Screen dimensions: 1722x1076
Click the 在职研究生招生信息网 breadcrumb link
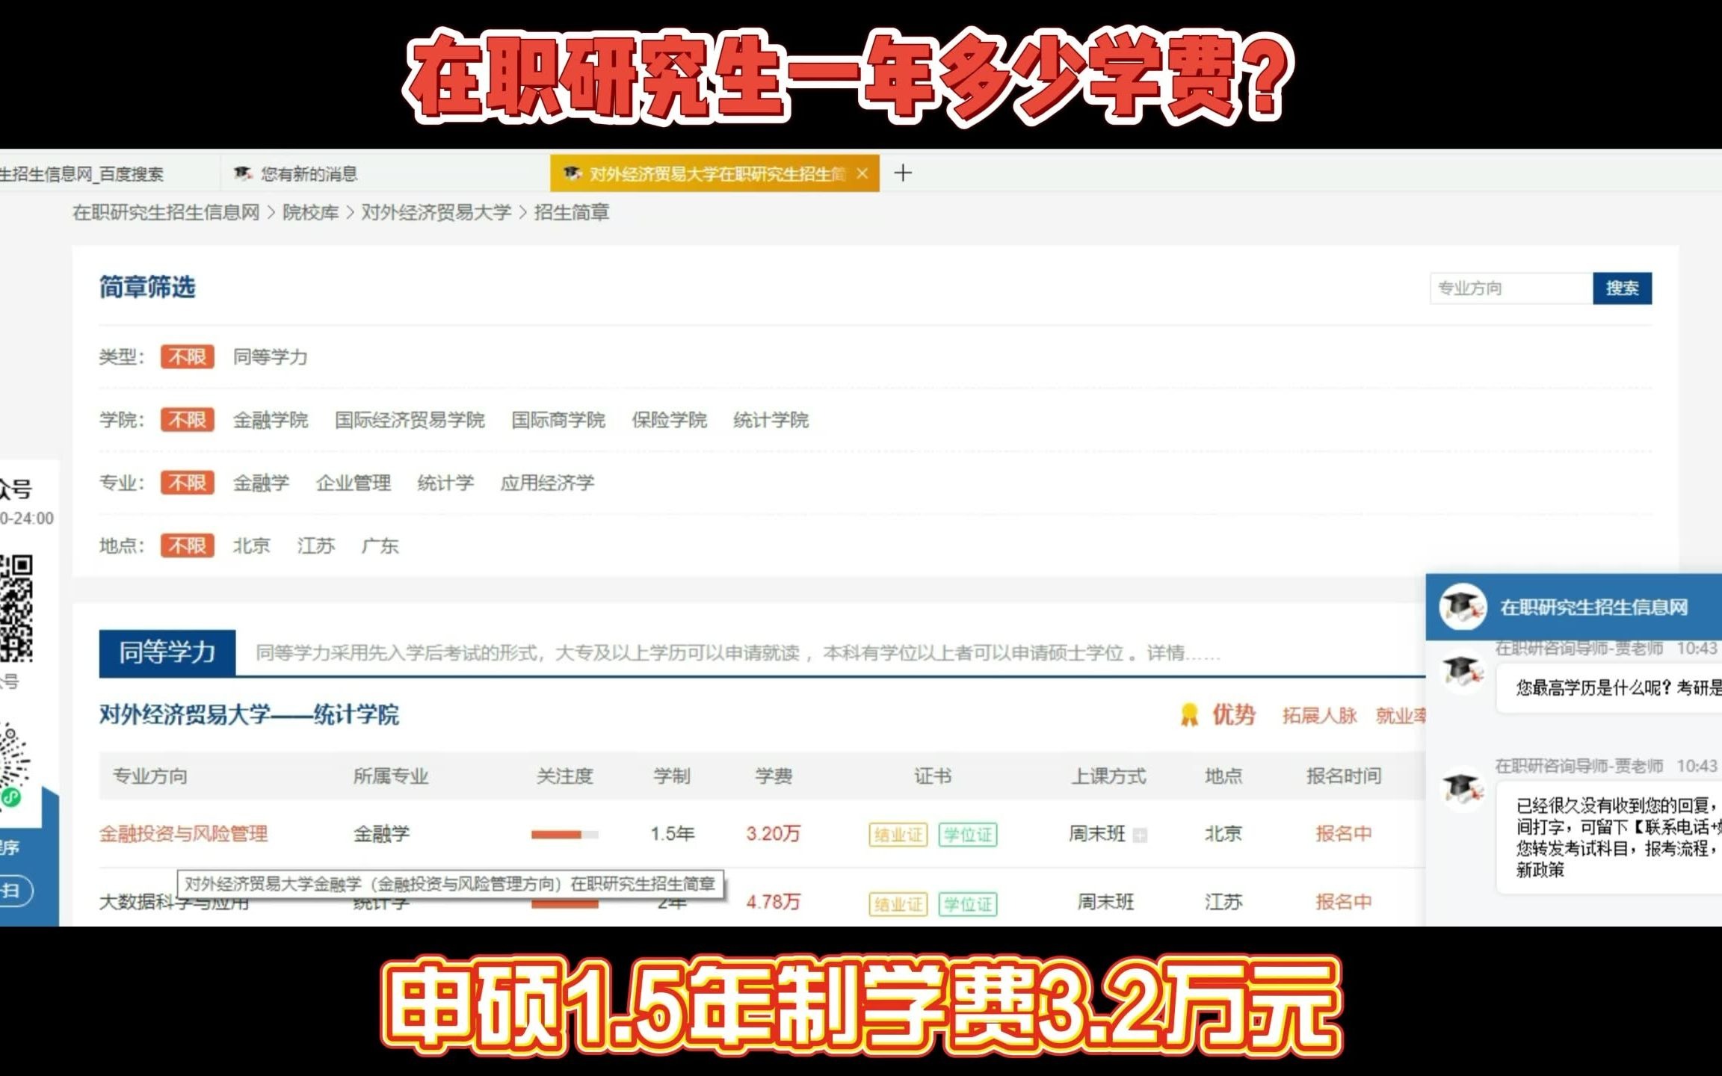pyautogui.click(x=166, y=212)
